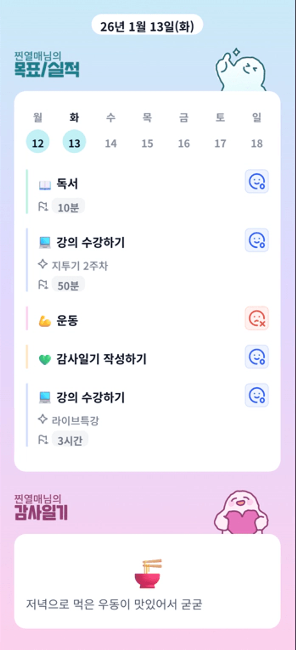
Task: Tap the book emoji icon beside 독서
Action: [45, 185]
